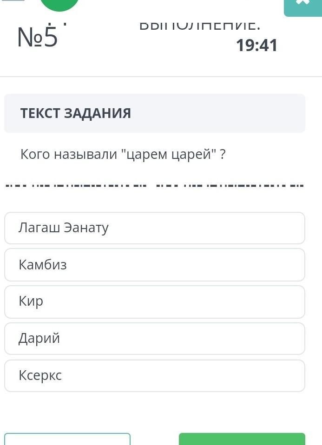
Task: Pick the answer Кир
Action: click(x=155, y=301)
